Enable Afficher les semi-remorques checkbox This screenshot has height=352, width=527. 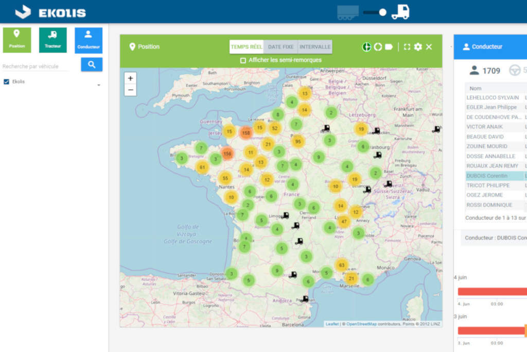(243, 60)
